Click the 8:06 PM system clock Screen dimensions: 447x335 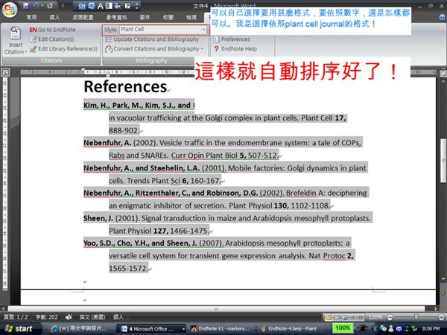click(x=431, y=329)
